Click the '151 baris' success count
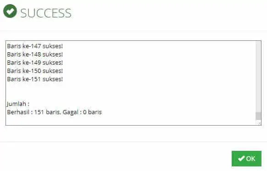 pyautogui.click(x=47, y=112)
